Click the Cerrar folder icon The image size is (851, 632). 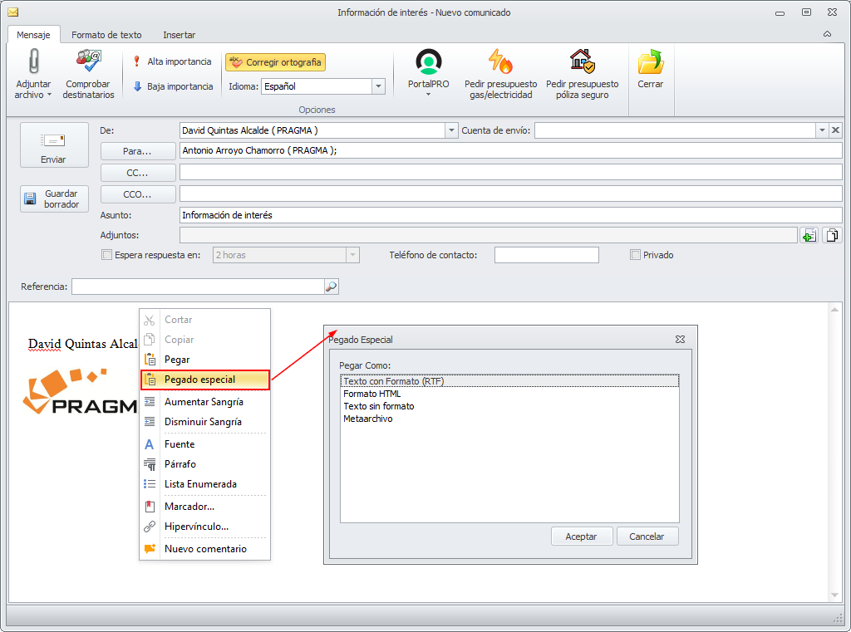[650, 62]
